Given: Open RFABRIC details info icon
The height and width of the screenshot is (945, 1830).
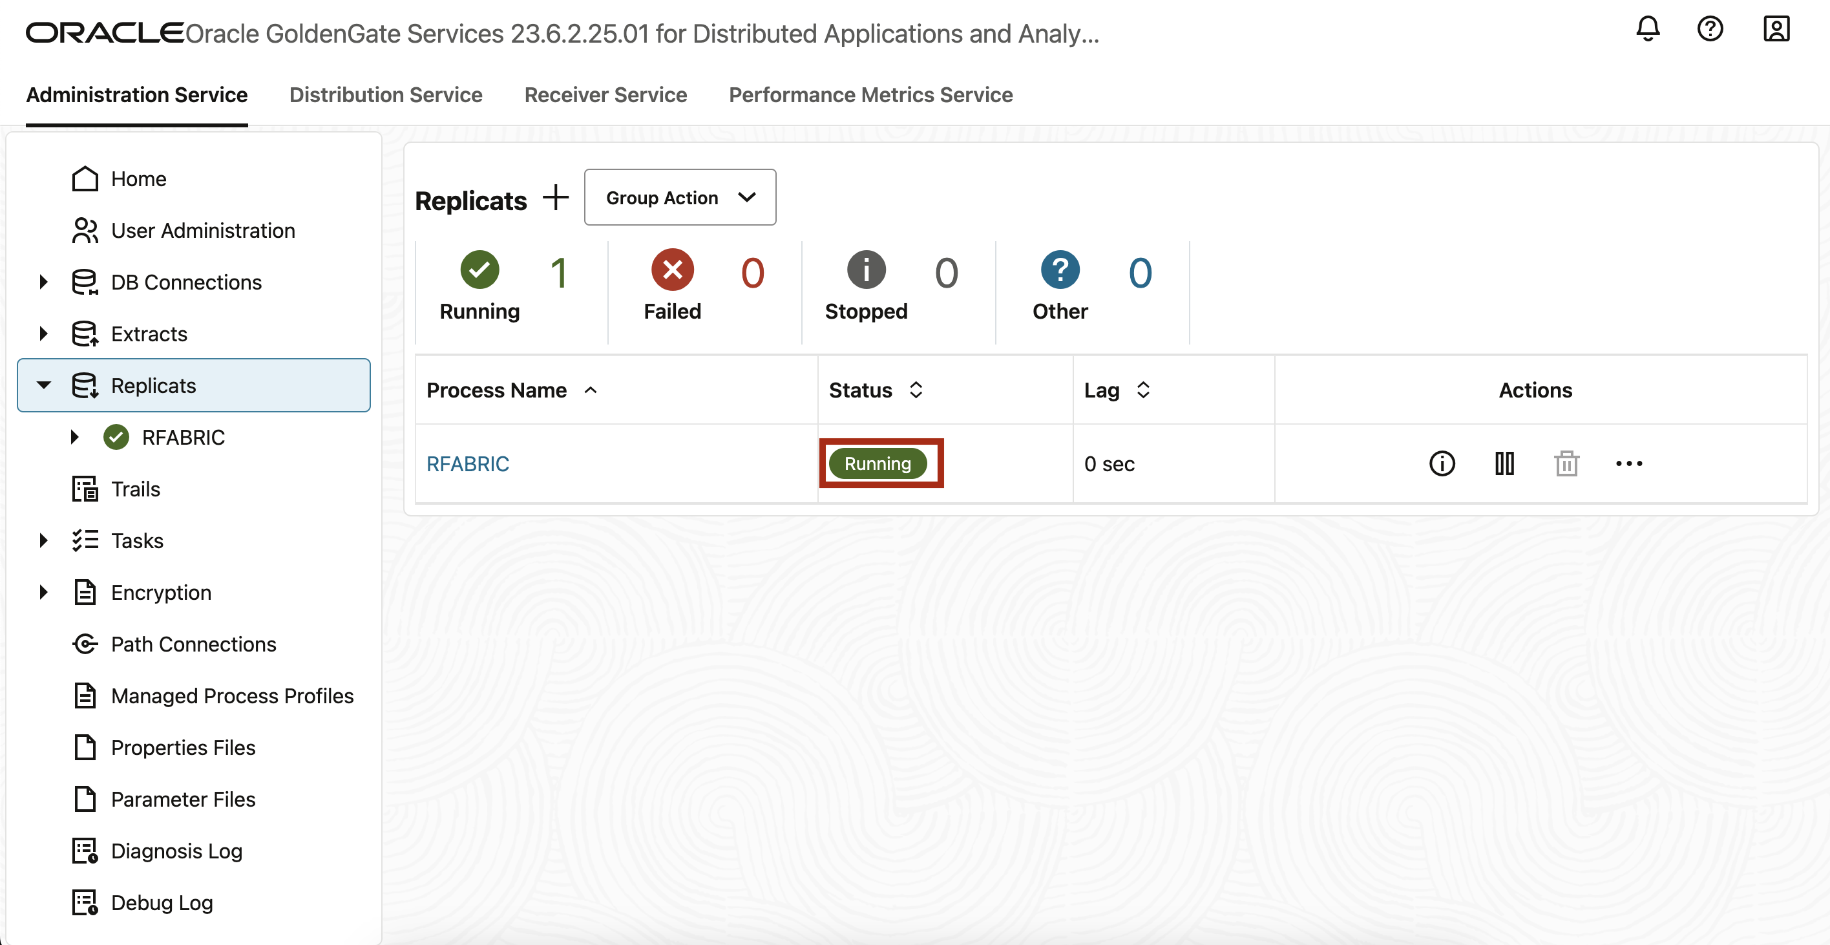Looking at the screenshot, I should [1442, 464].
